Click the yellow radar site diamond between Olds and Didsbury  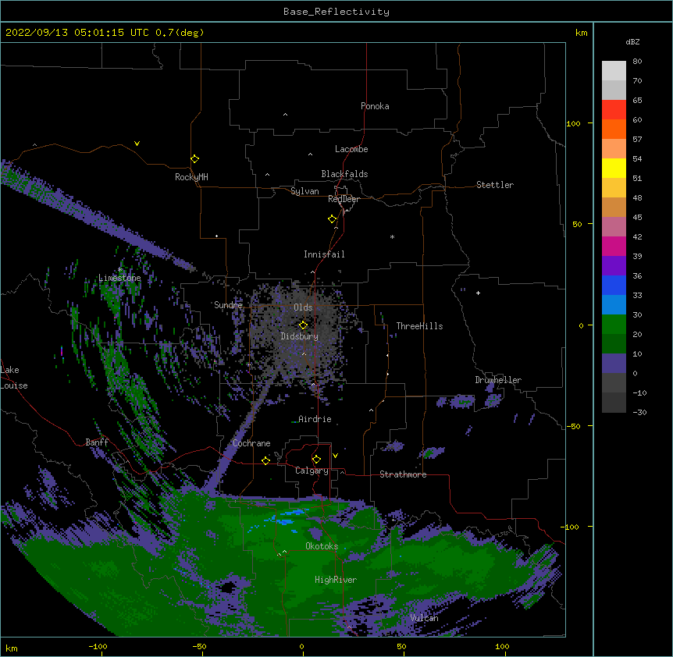click(x=303, y=325)
